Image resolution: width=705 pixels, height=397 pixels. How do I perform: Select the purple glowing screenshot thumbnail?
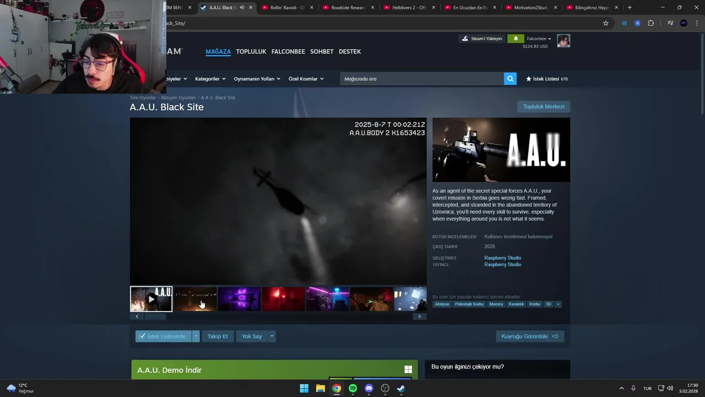[x=239, y=299]
